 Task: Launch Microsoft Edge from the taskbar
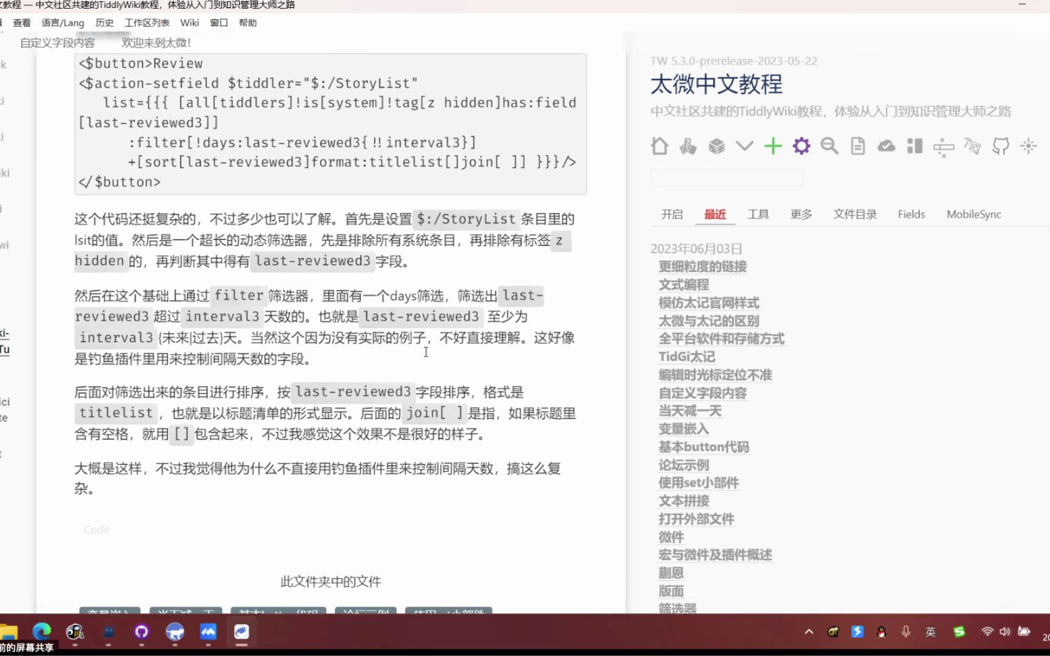42,632
